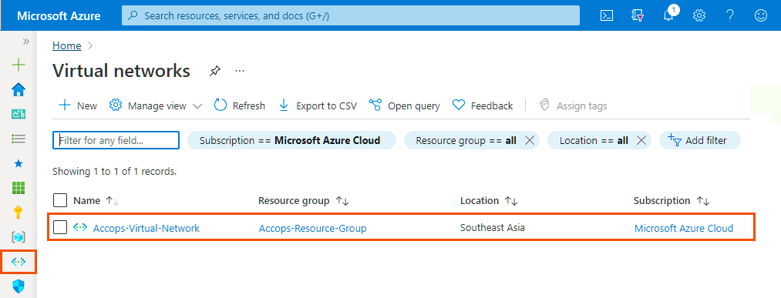
Task: Click Assign tags
Action: (573, 105)
